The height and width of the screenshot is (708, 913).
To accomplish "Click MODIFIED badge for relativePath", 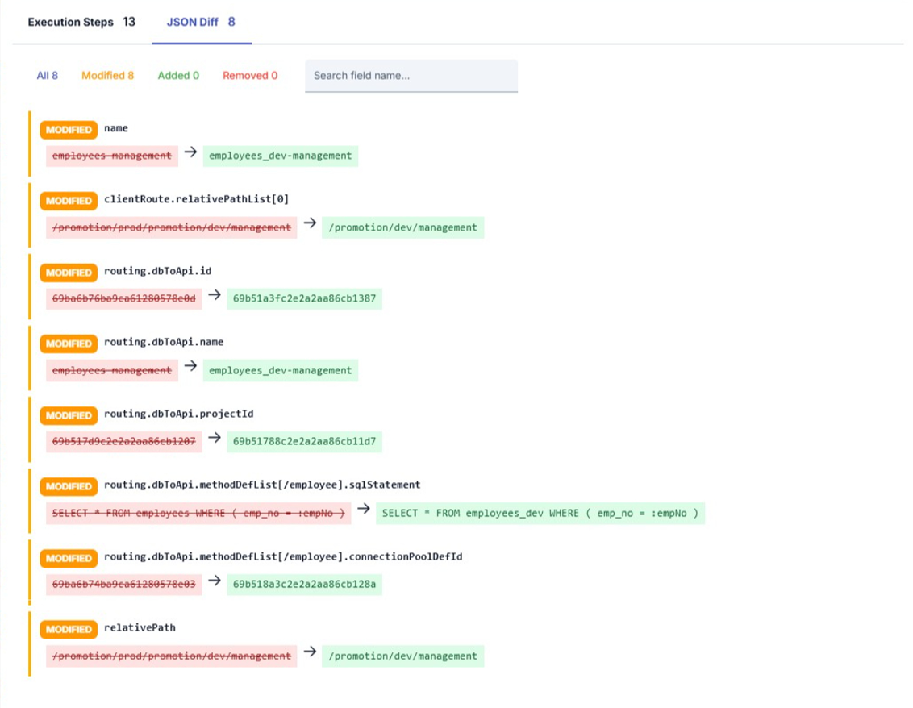I will coord(69,630).
